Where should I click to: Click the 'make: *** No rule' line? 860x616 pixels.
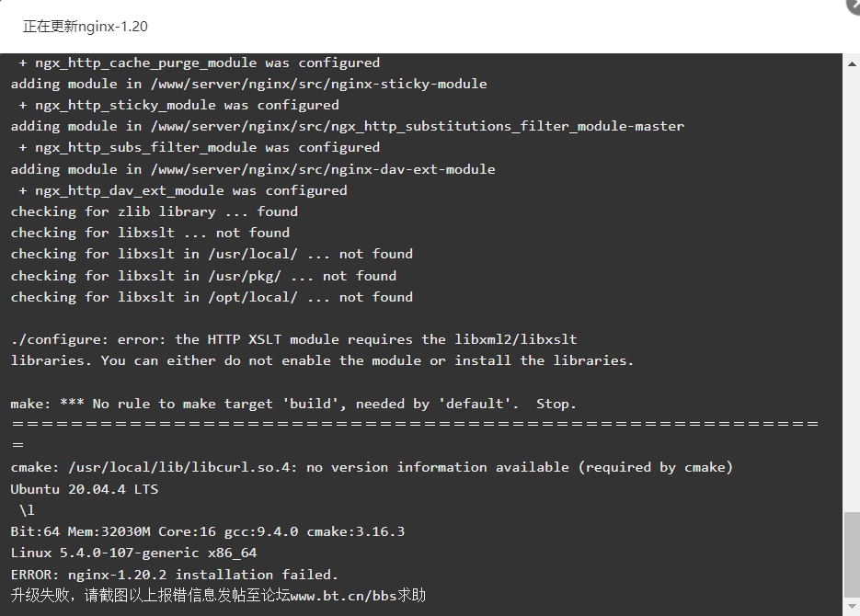[x=293, y=404]
